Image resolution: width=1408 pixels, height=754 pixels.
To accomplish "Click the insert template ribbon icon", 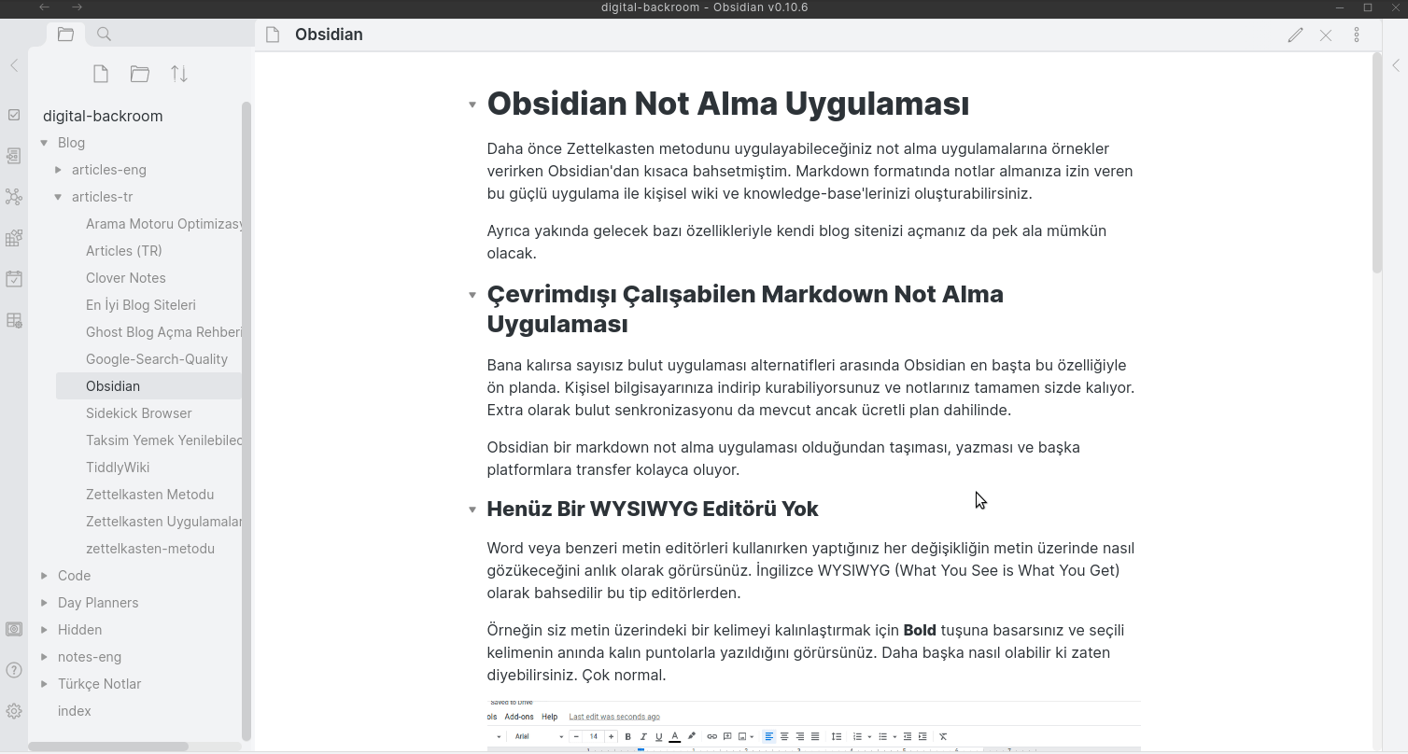I will [14, 156].
